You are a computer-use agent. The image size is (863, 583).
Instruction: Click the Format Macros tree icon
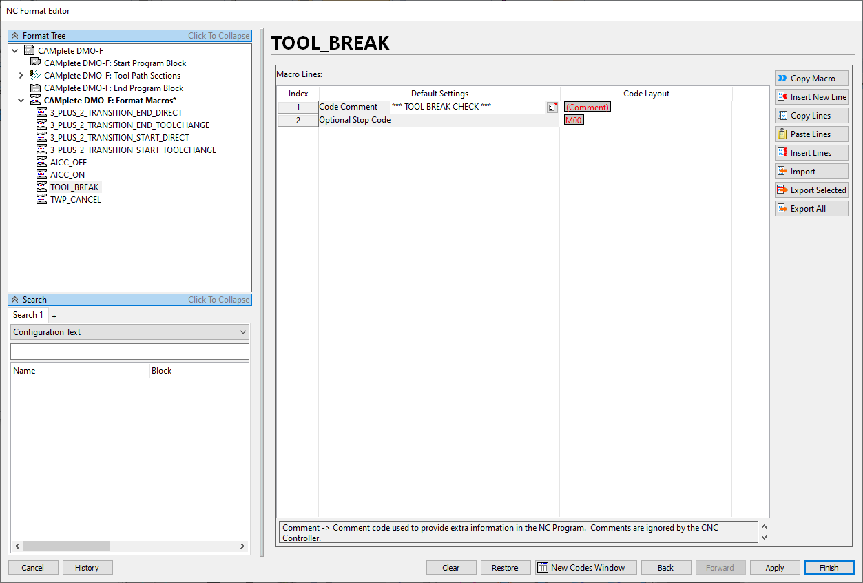click(35, 101)
